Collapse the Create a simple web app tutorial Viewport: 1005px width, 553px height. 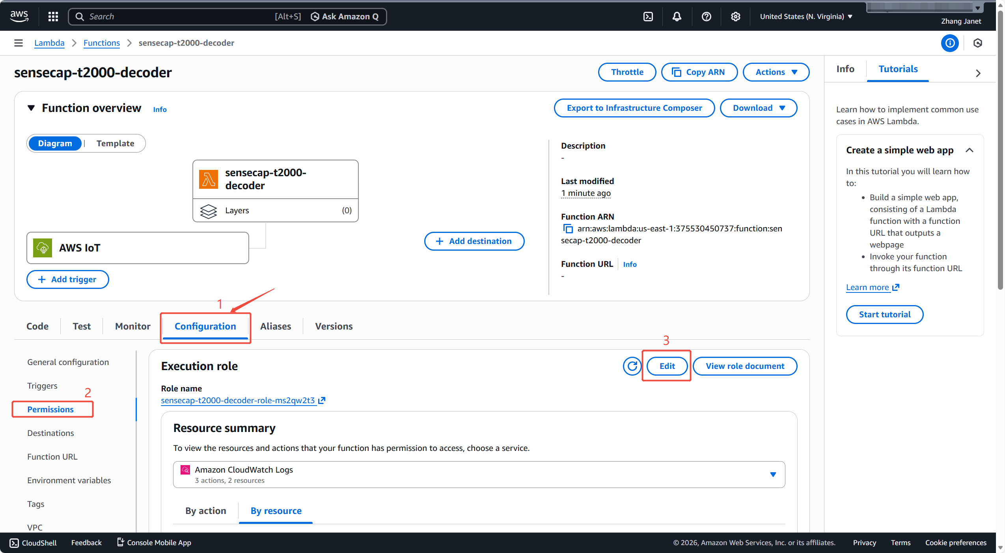pos(970,150)
